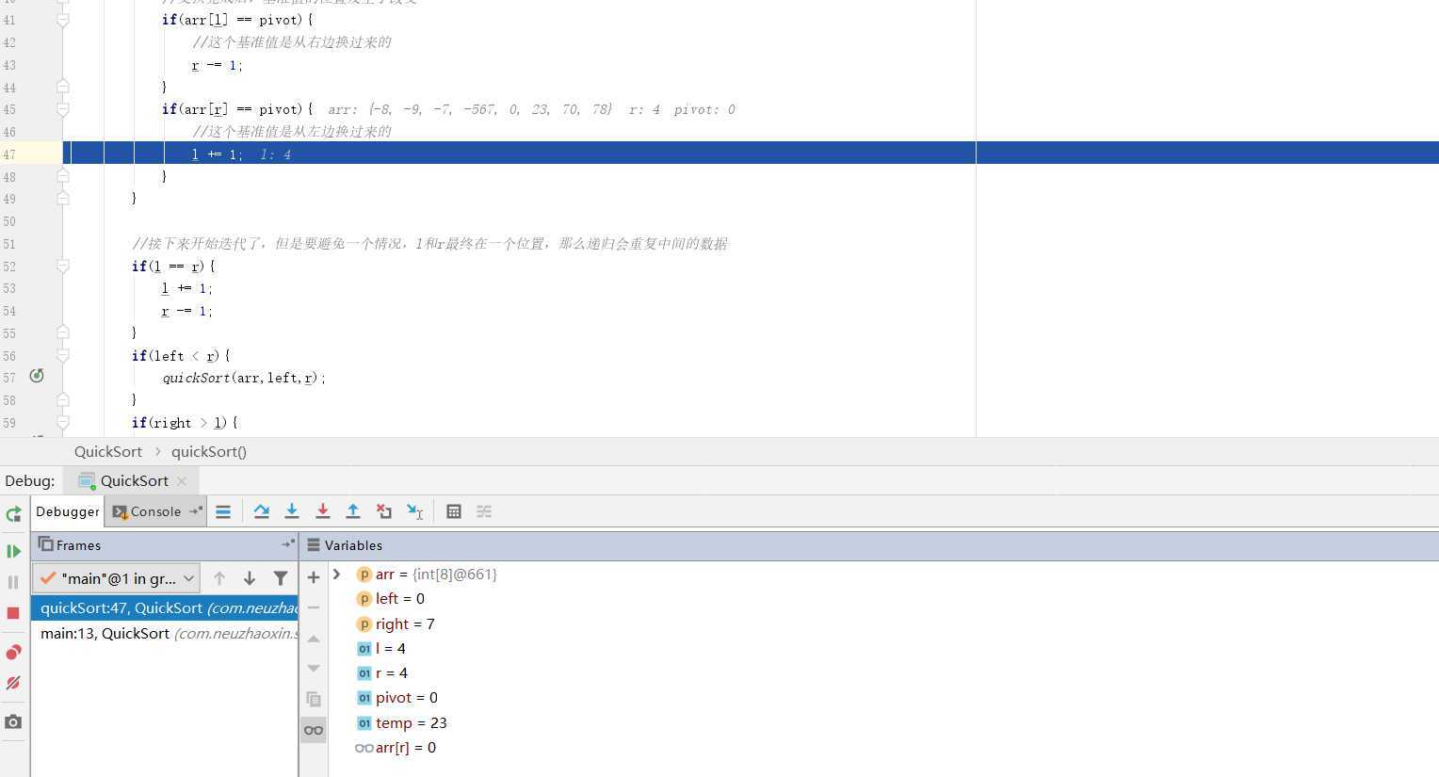The height and width of the screenshot is (777, 1439).
Task: Select previous frame with up arrow
Action: pyautogui.click(x=219, y=578)
